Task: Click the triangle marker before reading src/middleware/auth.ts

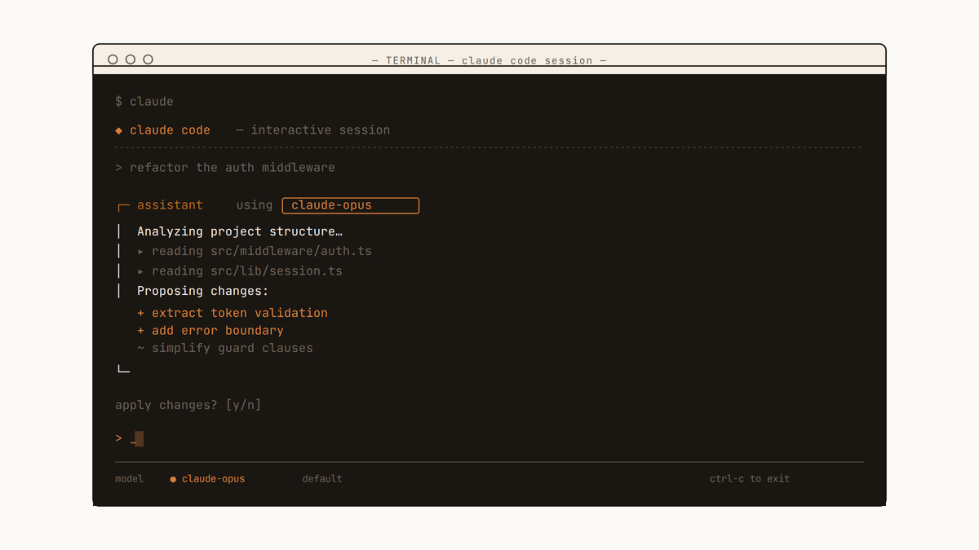Action: [x=141, y=252]
